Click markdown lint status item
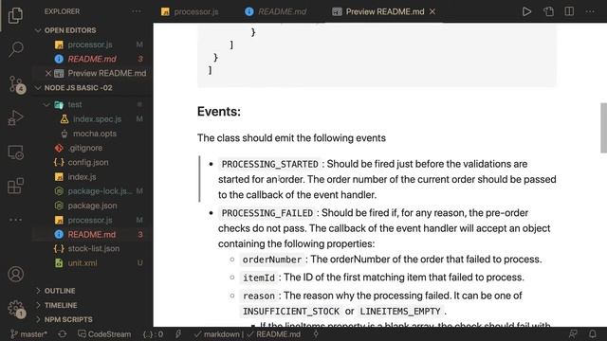 217,334
